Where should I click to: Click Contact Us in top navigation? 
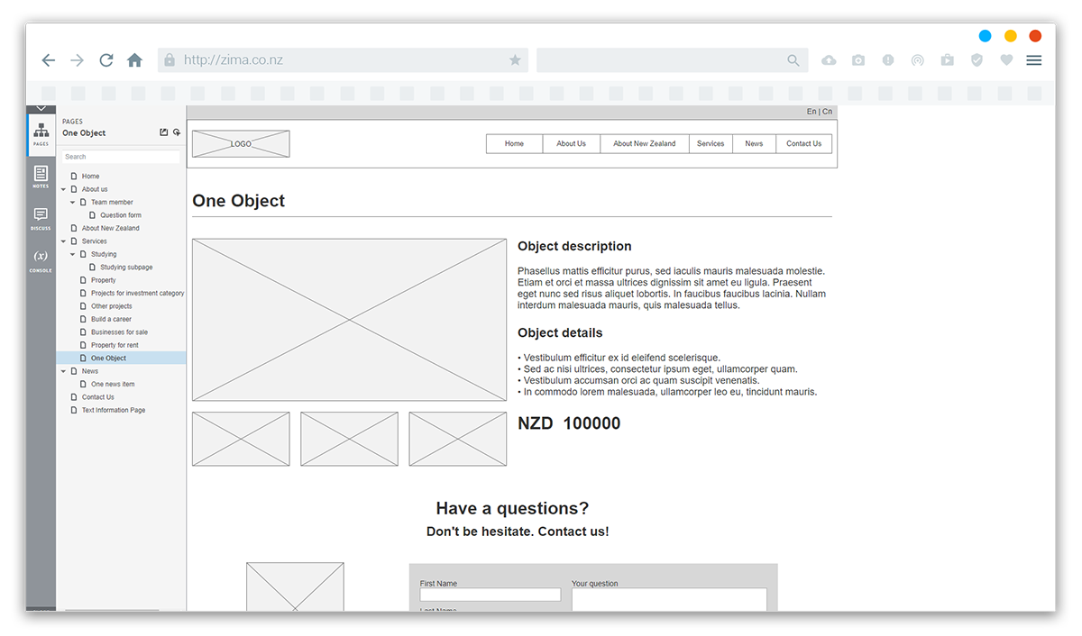click(x=803, y=144)
